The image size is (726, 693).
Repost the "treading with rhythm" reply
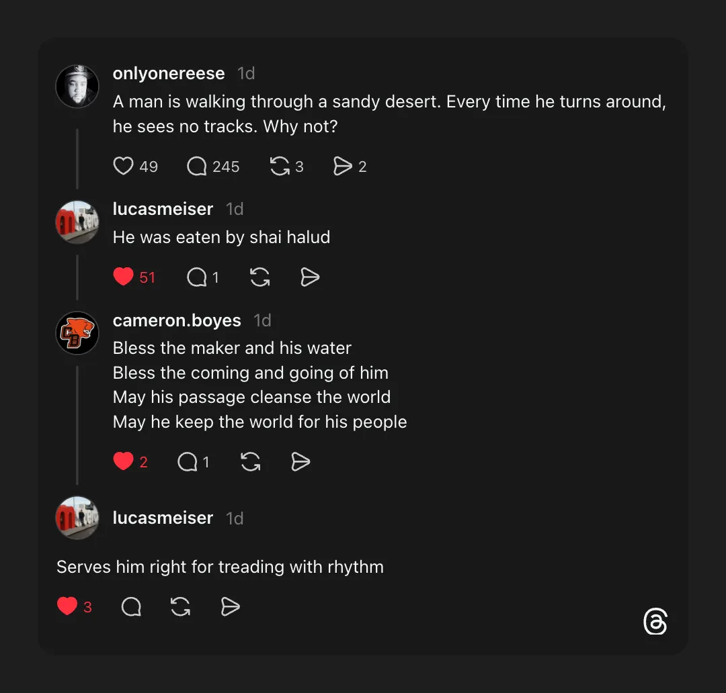180,607
